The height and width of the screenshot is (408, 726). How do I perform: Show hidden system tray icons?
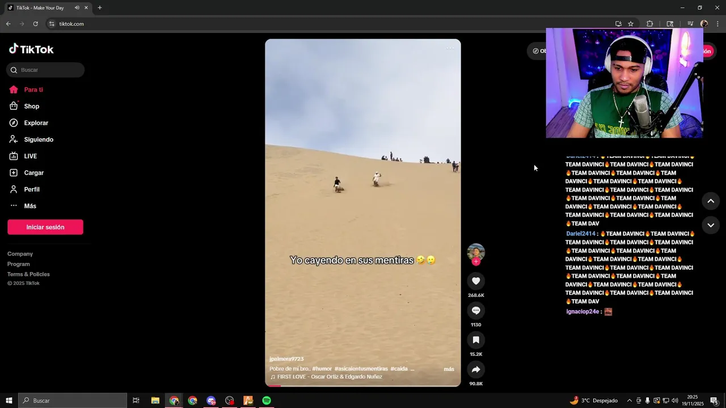629,401
